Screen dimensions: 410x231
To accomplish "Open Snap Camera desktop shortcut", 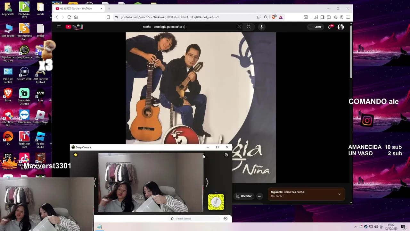I will 24,52.
